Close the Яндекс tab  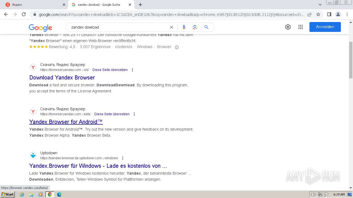(64, 5)
